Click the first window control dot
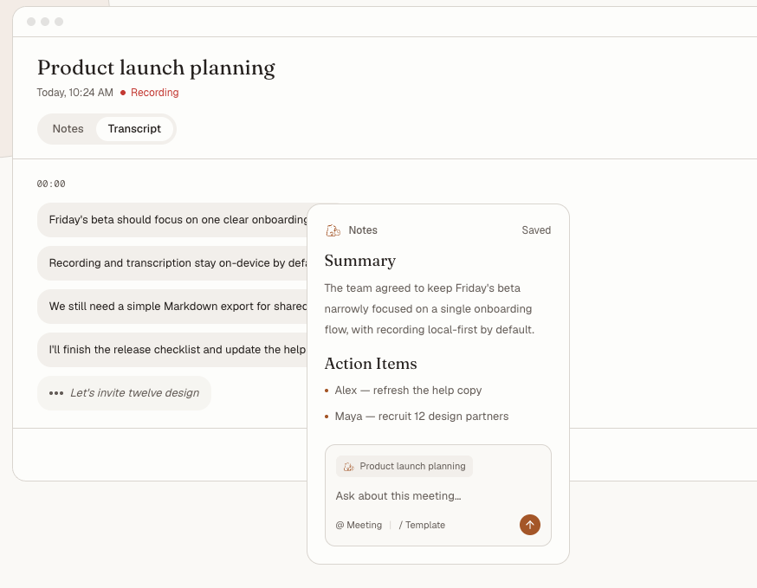Screen dimensions: 757x588 [x=31, y=22]
